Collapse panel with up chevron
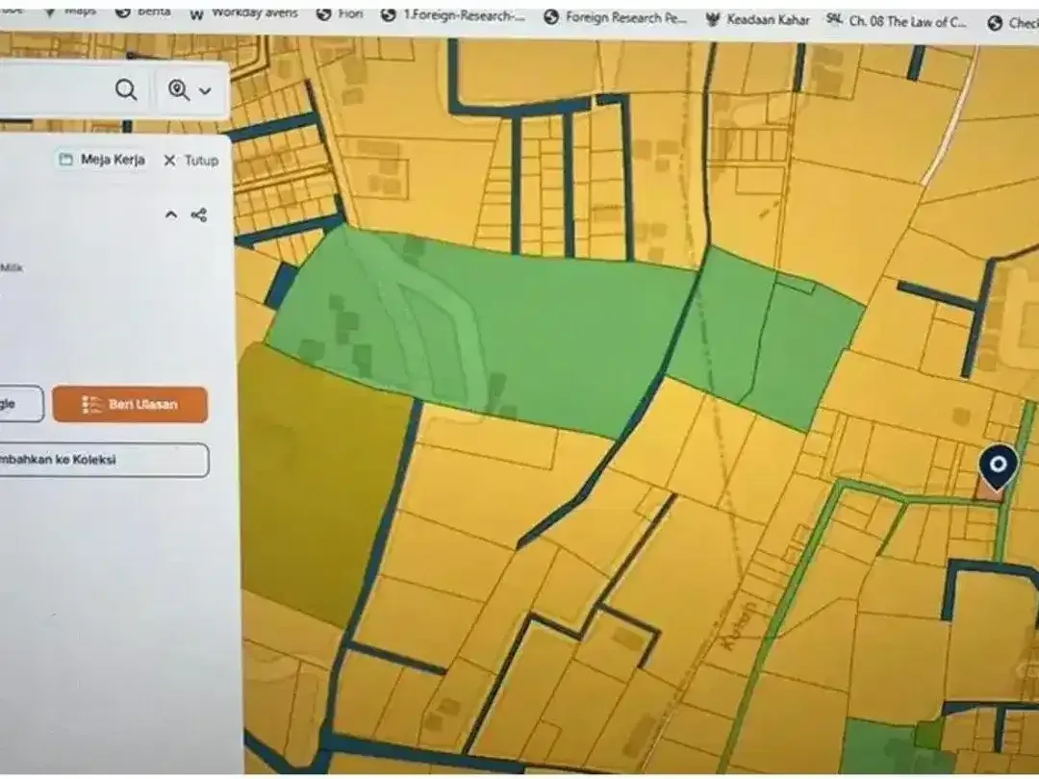Viewport: 1039px width, 779px height. click(x=171, y=214)
